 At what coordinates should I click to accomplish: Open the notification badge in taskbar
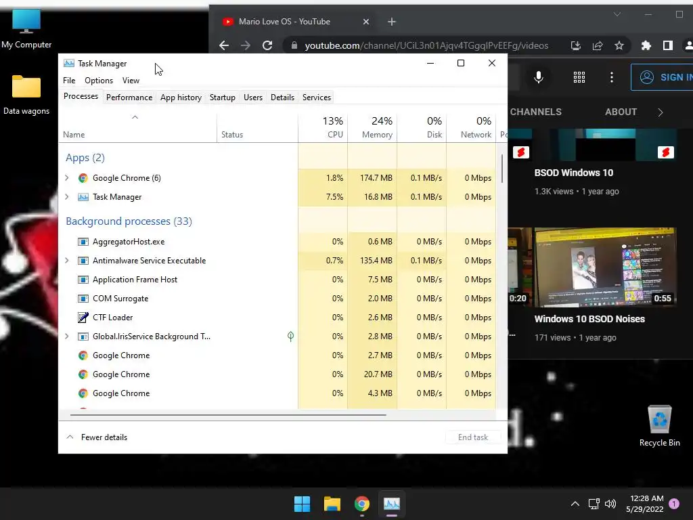click(x=674, y=504)
